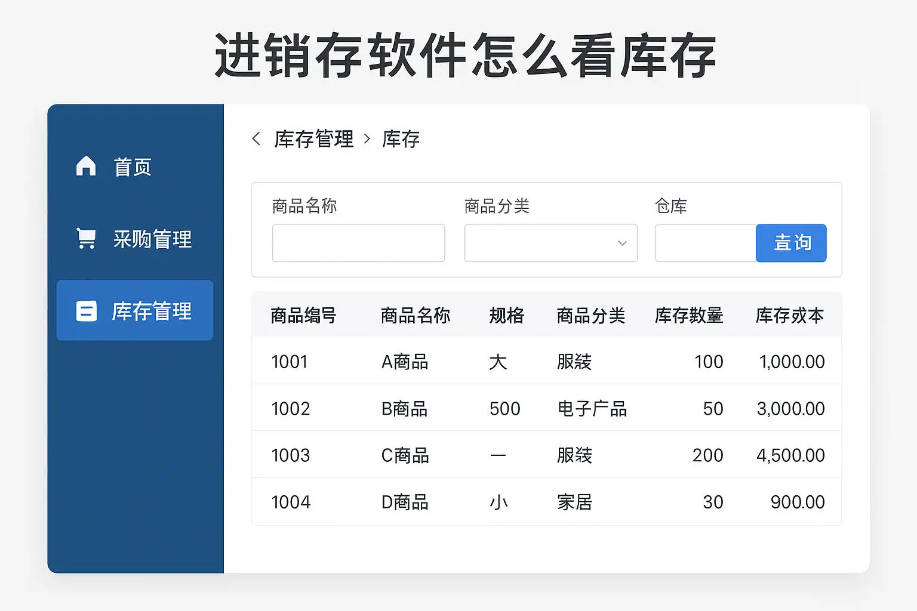917x611 pixels.
Task: Click the 家居 category cell
Action: (x=574, y=502)
